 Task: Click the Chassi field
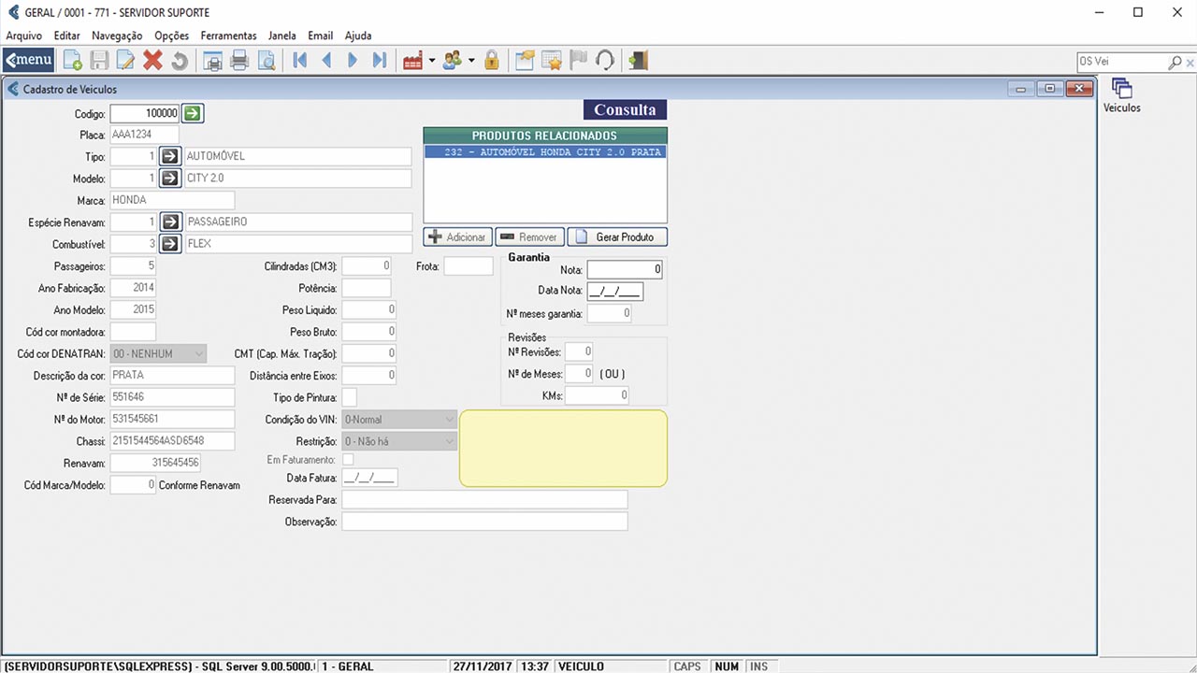(172, 440)
